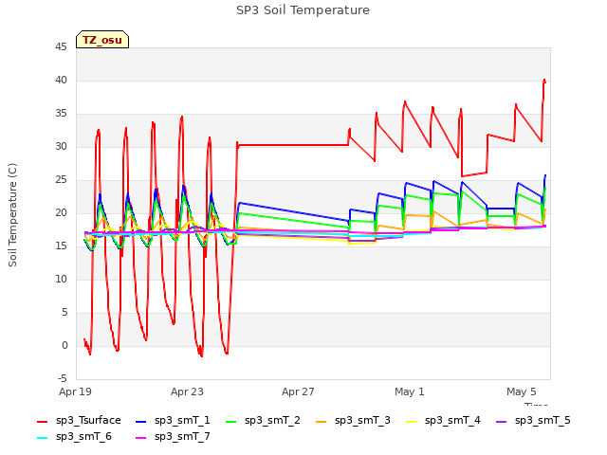The width and height of the screenshot is (607, 455).
Task: Click the chart title SP3 Soil Temperature
Action: pyautogui.click(x=303, y=10)
